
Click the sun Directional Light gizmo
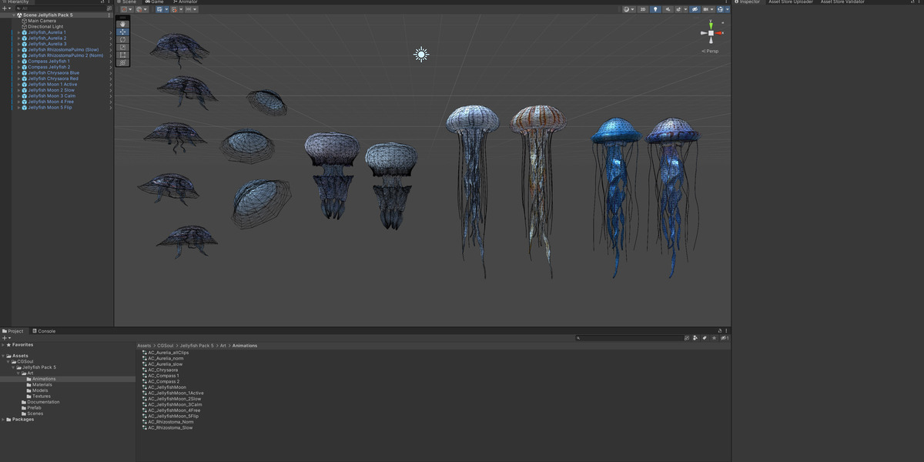point(420,54)
